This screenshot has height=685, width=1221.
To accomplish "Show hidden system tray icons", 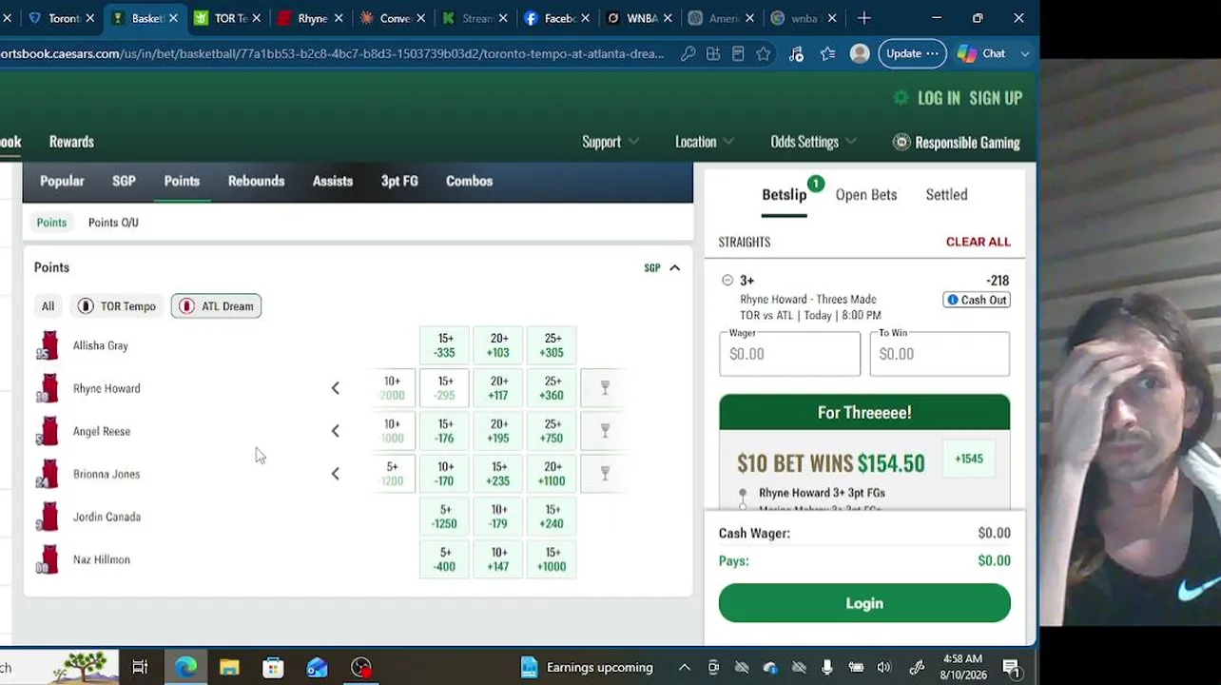I will (684, 668).
